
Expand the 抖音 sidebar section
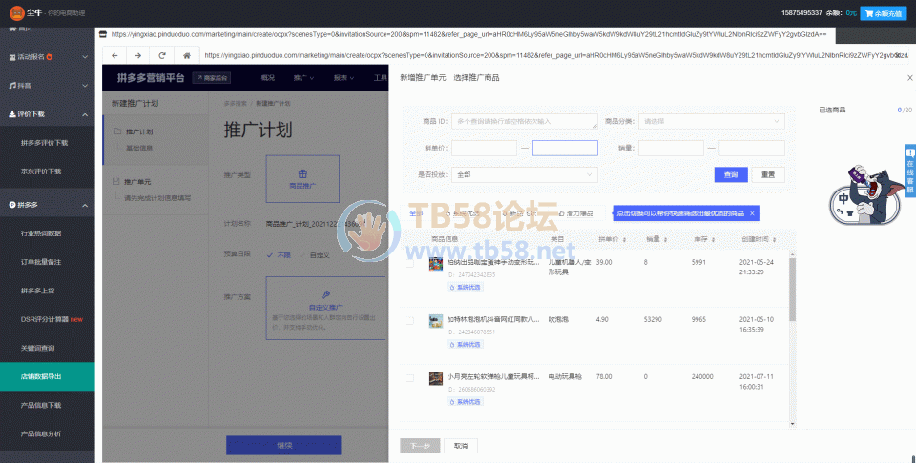point(48,86)
